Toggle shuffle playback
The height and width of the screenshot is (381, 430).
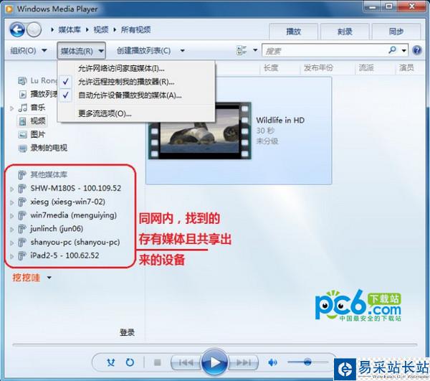coord(111,362)
